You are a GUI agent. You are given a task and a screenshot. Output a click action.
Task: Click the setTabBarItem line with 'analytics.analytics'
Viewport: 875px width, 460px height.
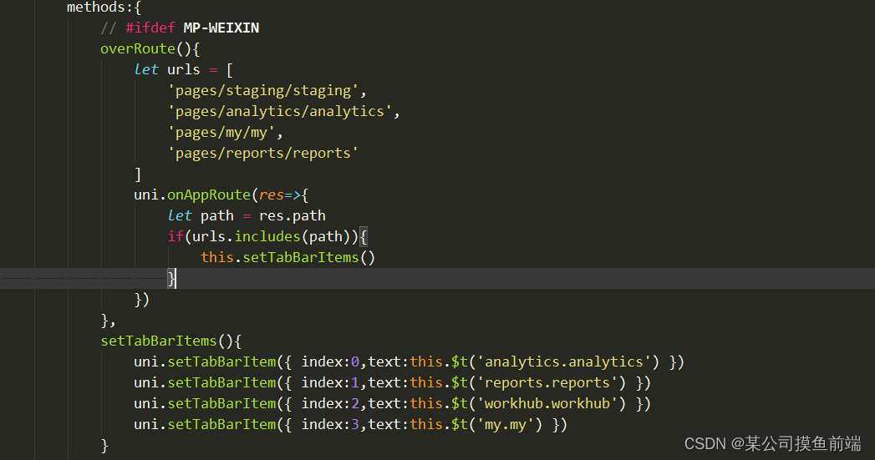point(409,361)
